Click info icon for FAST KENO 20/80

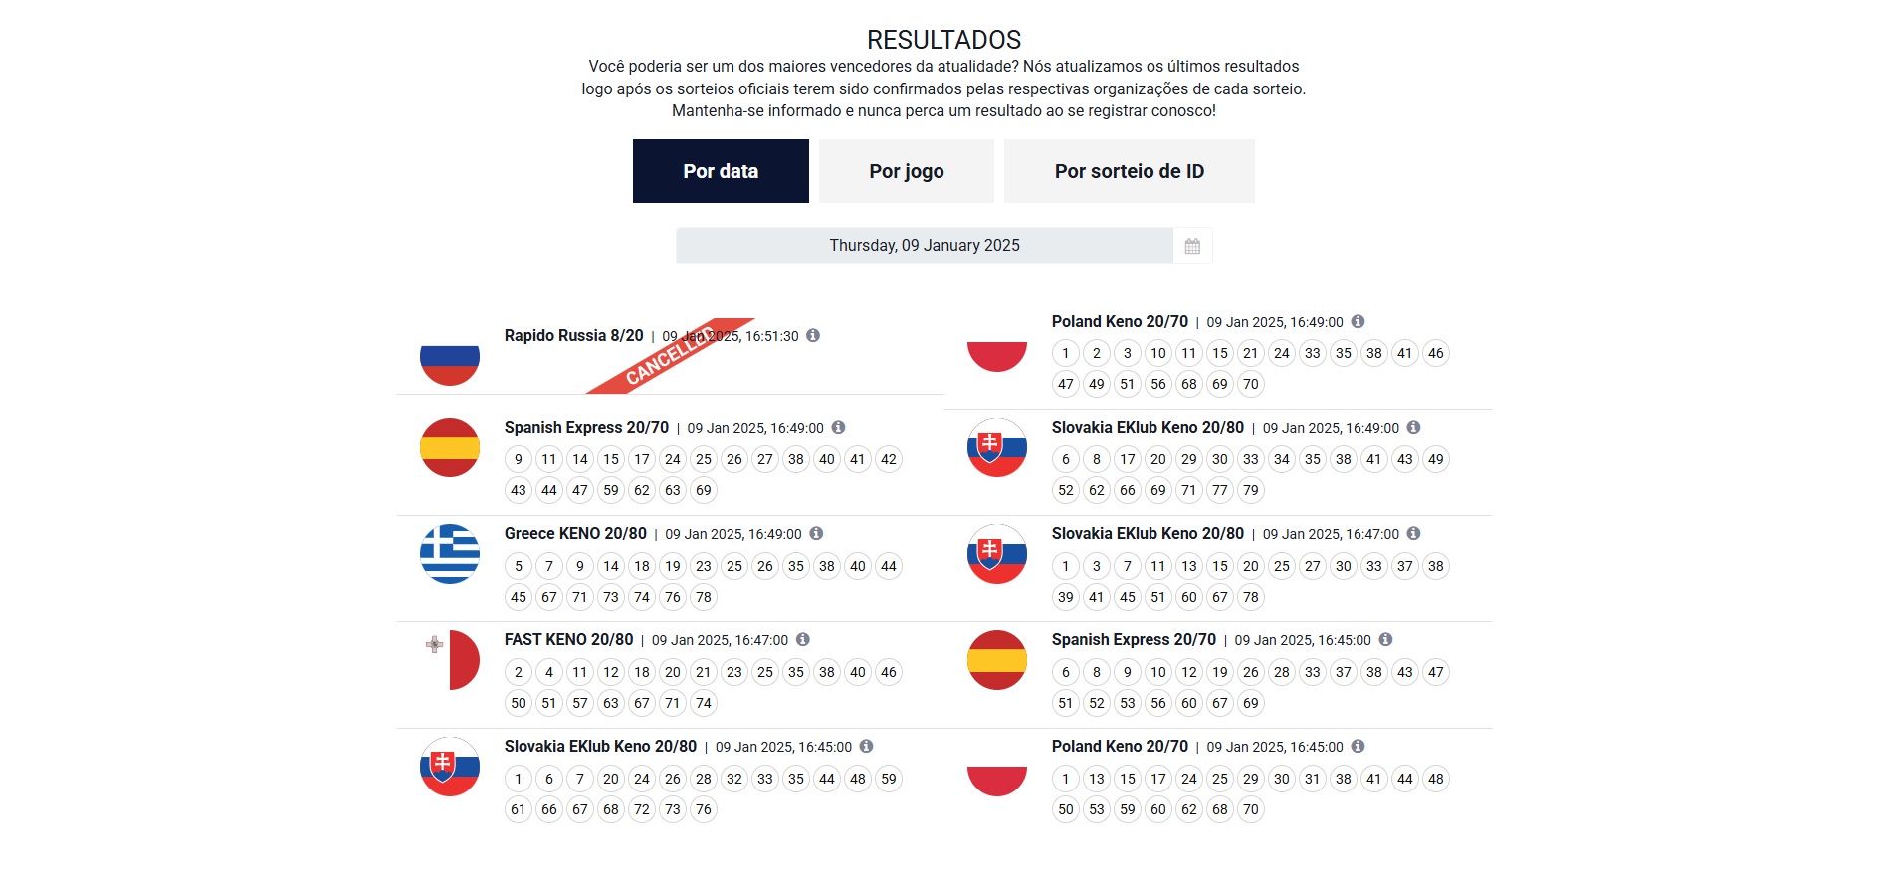click(803, 639)
